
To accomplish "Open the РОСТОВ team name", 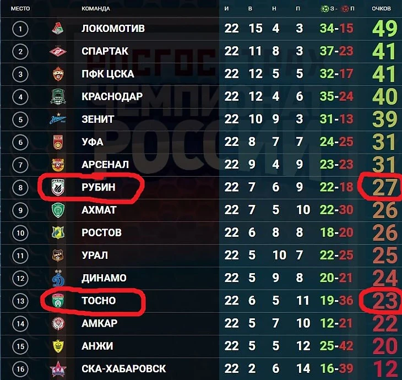I will (101, 232).
